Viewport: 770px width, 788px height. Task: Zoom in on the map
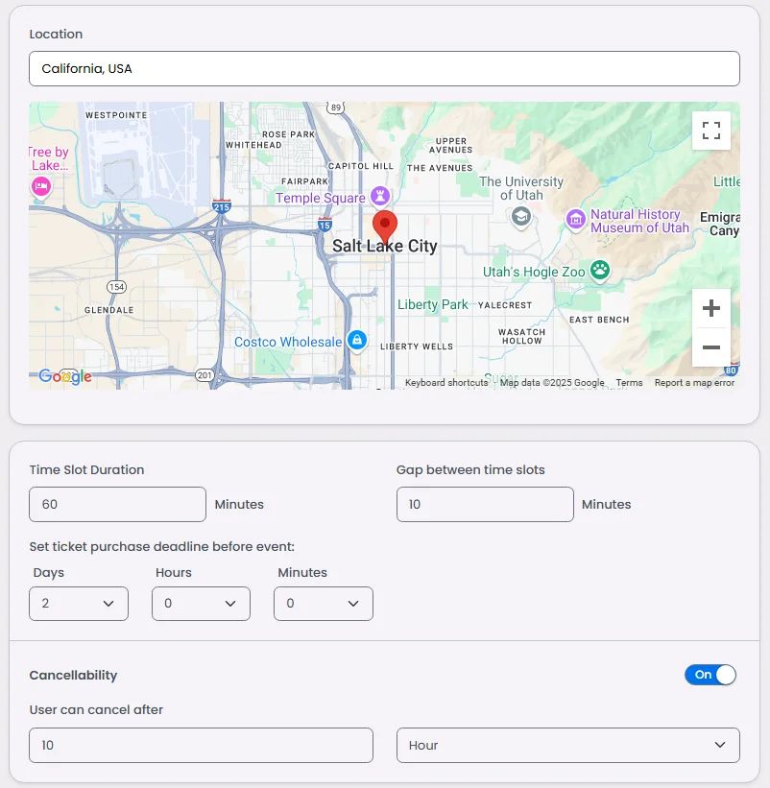click(710, 308)
